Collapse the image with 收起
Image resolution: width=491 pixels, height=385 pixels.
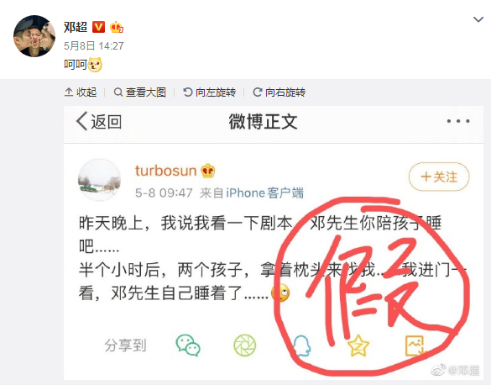81,92
